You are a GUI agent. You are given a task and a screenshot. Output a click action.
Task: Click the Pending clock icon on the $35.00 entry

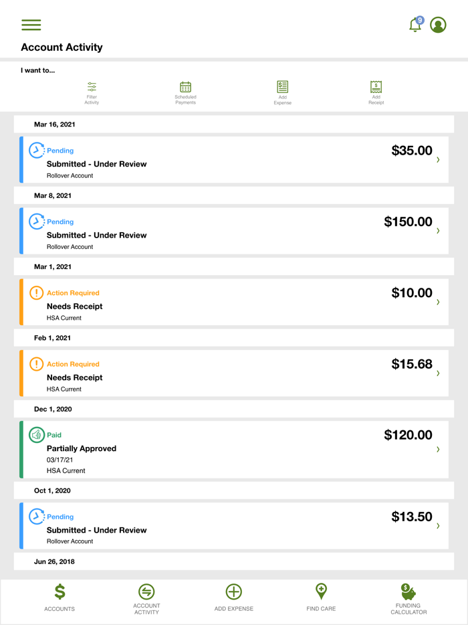(37, 151)
